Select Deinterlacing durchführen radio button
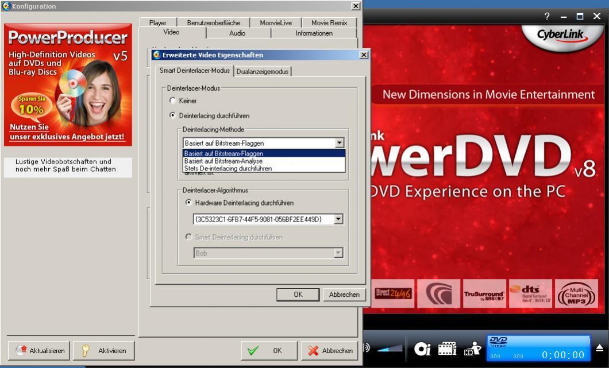The image size is (609, 368). point(173,115)
